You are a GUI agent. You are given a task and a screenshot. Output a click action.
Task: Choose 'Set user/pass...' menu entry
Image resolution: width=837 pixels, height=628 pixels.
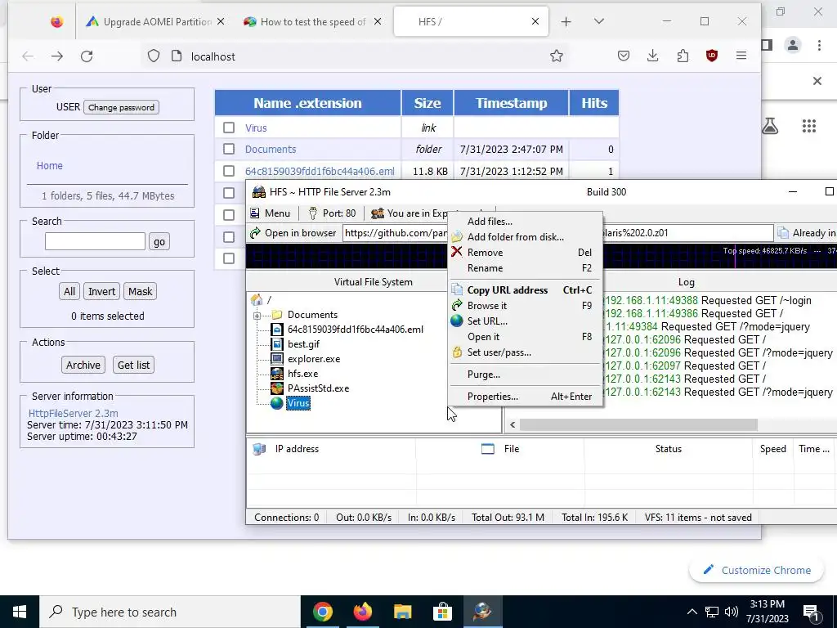coord(526,352)
